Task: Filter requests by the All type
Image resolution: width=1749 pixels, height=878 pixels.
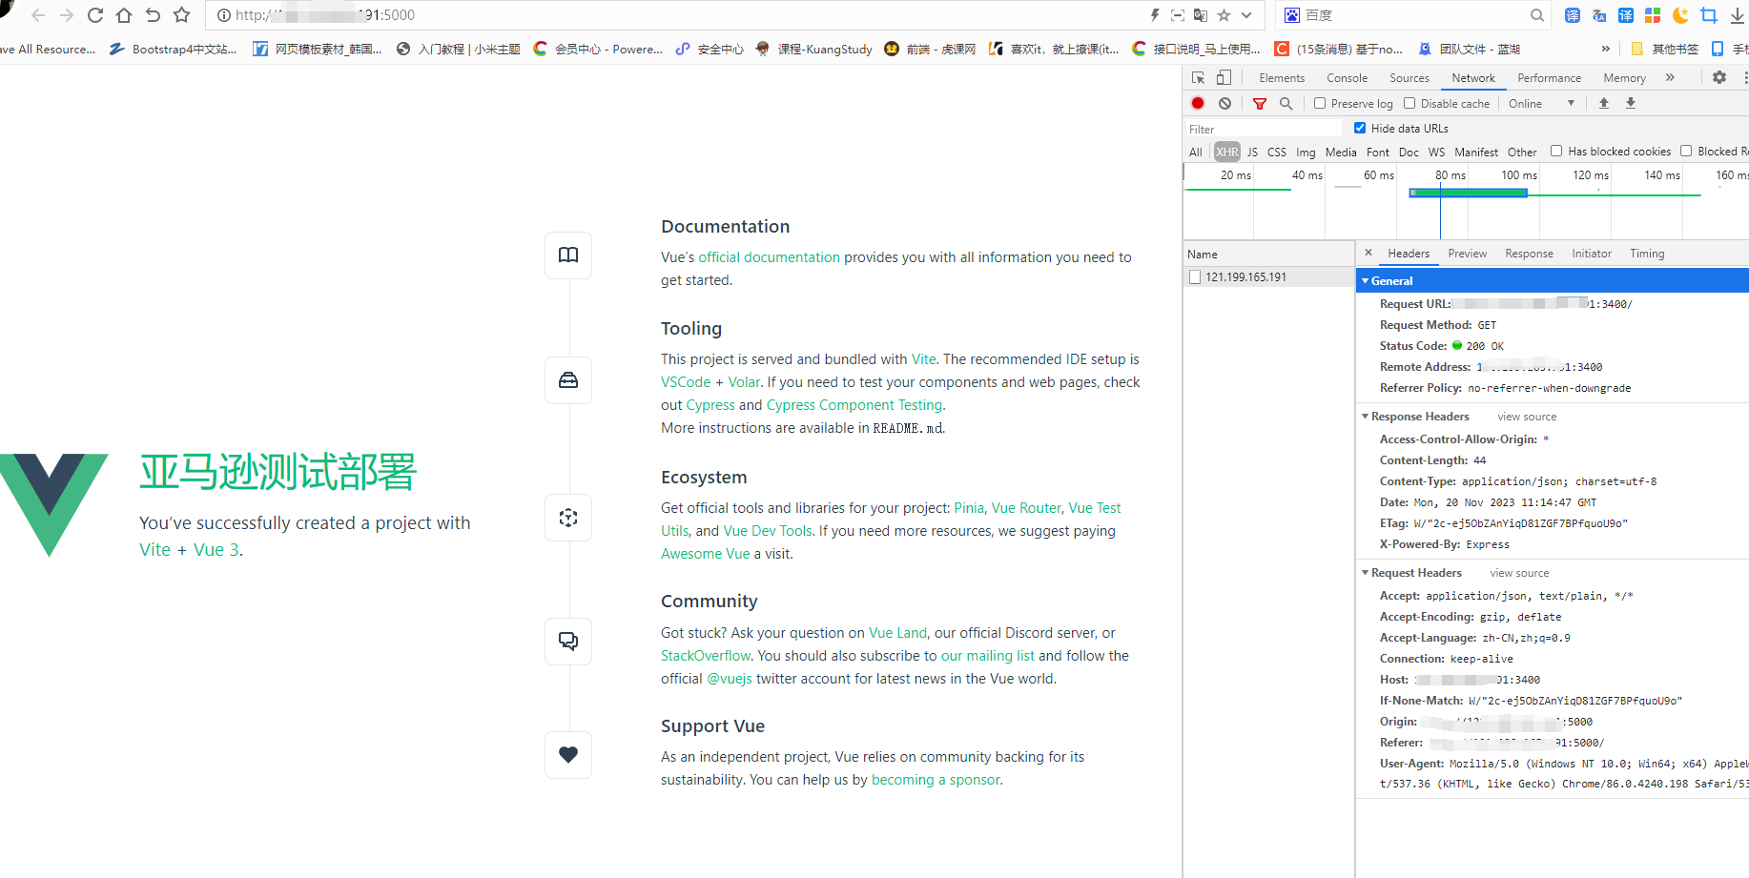Action: pyautogui.click(x=1196, y=152)
